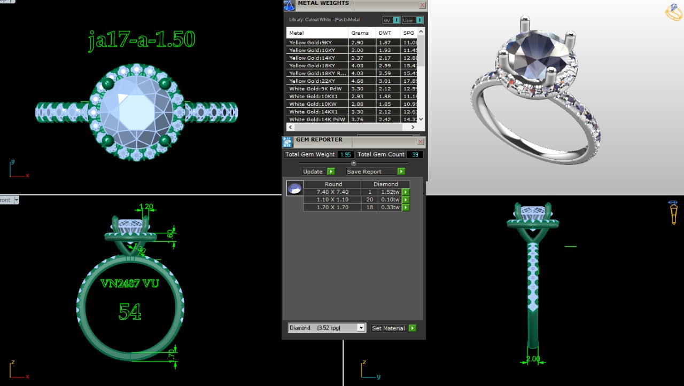Click the ja17-a-1.50 label in the top viewport
The height and width of the screenshot is (386, 684).
coord(142,40)
